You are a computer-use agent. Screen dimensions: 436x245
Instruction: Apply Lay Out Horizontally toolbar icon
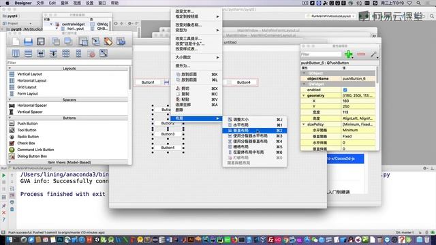[16, 53]
